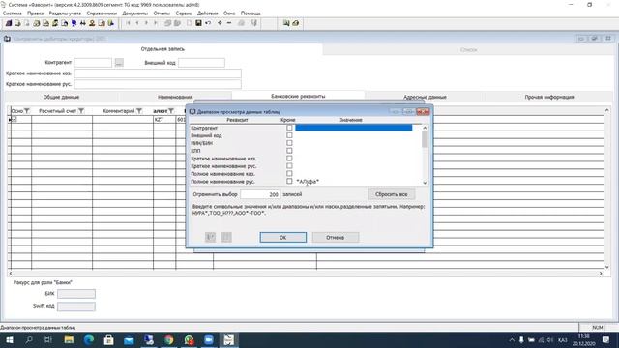Screen dimensions: 619x348
Task: Click Внешний код input field
Action: [x=201, y=62]
